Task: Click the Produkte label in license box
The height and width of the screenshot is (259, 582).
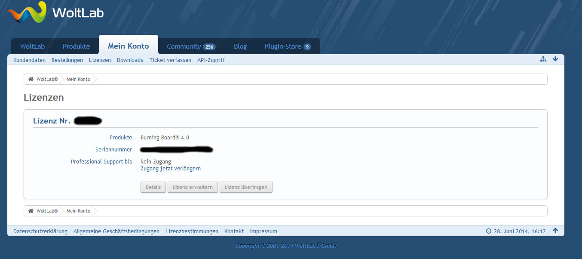Action: pos(121,138)
